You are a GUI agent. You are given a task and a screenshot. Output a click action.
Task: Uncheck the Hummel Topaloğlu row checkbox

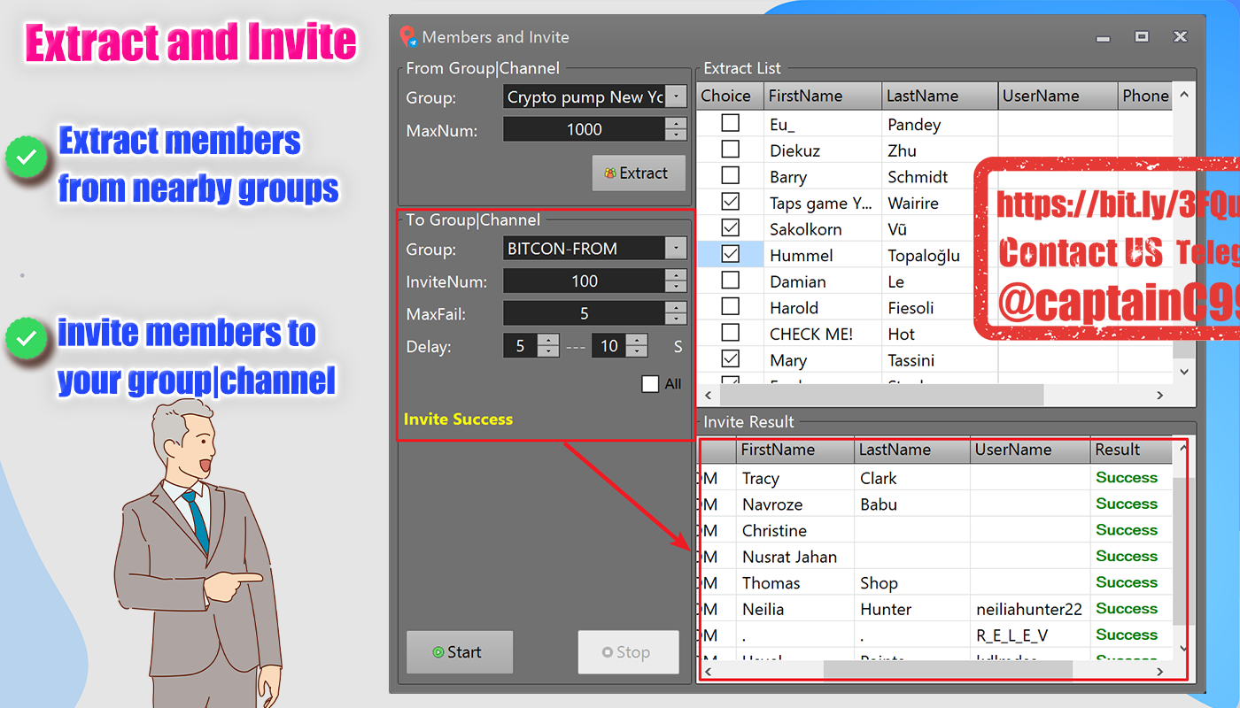(731, 254)
